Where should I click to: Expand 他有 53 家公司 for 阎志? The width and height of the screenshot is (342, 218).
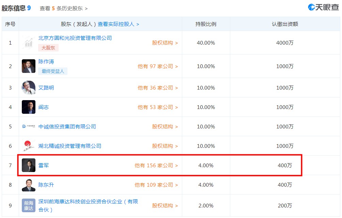pos(158,107)
